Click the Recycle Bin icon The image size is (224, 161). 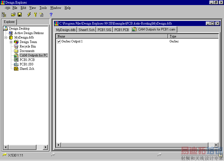point(16,46)
